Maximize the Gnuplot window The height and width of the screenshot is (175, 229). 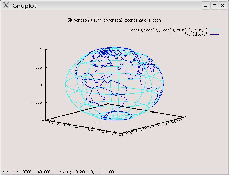[214, 6]
